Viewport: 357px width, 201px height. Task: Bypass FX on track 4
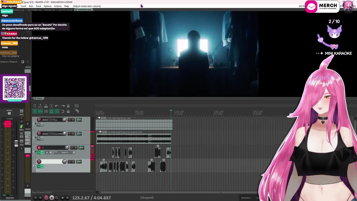(42, 166)
